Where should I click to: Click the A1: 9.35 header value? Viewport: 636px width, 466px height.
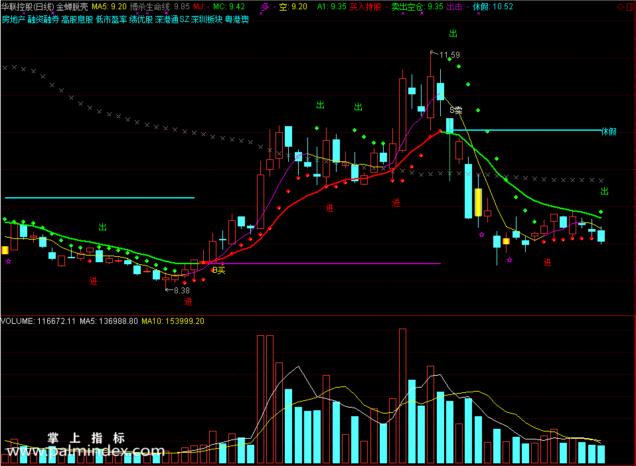(332, 7)
